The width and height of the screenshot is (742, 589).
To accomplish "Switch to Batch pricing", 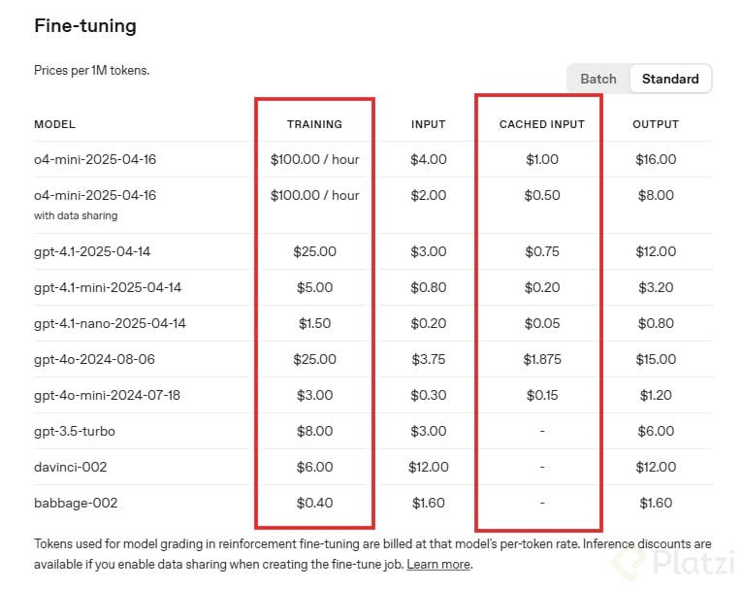I will coord(598,79).
